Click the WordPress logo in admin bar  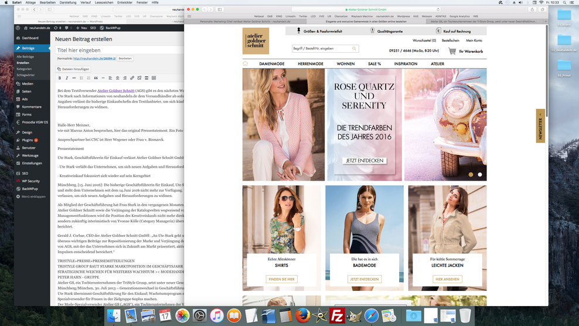pos(18,28)
